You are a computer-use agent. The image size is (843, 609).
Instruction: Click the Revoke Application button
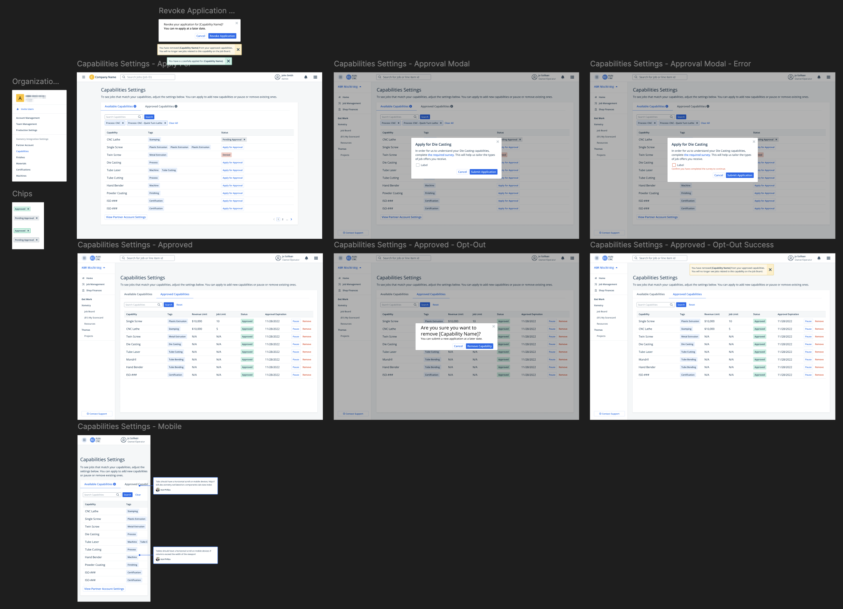222,36
